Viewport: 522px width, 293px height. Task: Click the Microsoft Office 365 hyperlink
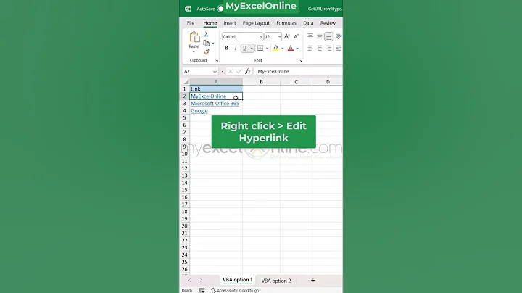(x=215, y=104)
